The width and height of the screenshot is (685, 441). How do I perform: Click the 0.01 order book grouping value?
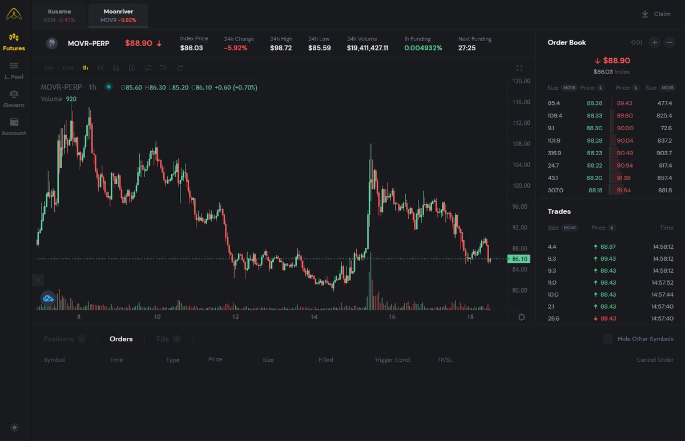(x=636, y=42)
